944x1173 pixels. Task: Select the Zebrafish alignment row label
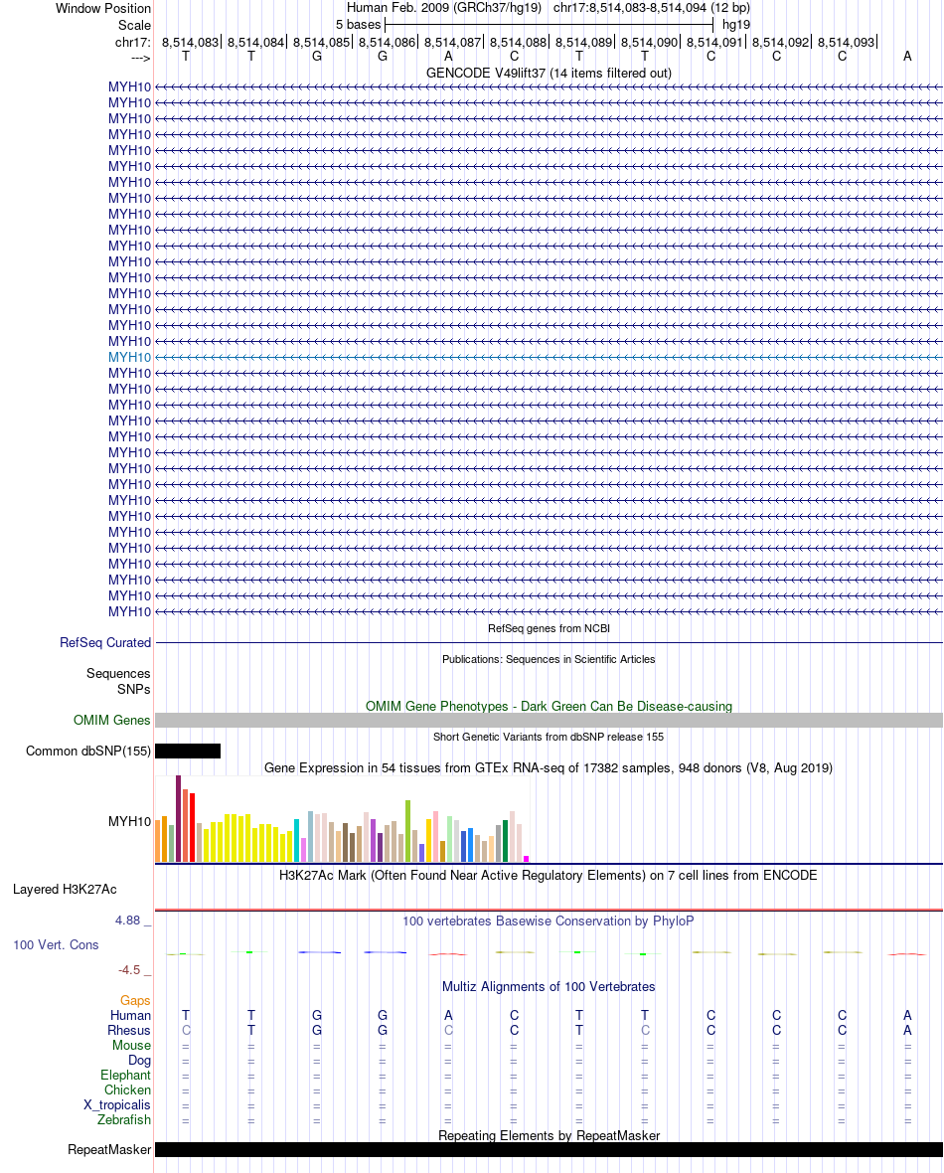point(124,1120)
